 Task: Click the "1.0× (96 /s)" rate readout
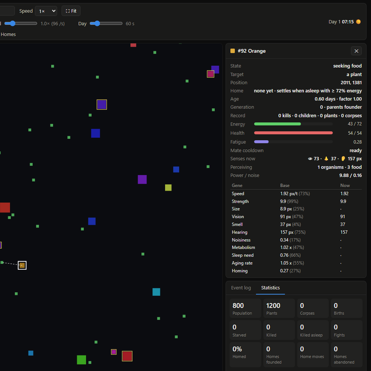coord(52,23)
